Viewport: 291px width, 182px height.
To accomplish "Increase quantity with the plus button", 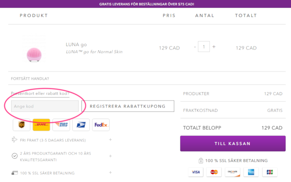I will pos(214,47).
